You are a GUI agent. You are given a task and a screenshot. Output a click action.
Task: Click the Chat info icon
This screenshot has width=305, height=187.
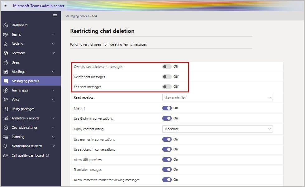(x=83, y=108)
